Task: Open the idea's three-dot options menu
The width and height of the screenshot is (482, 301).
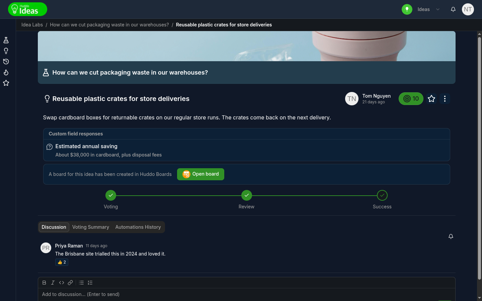Action: (x=445, y=99)
